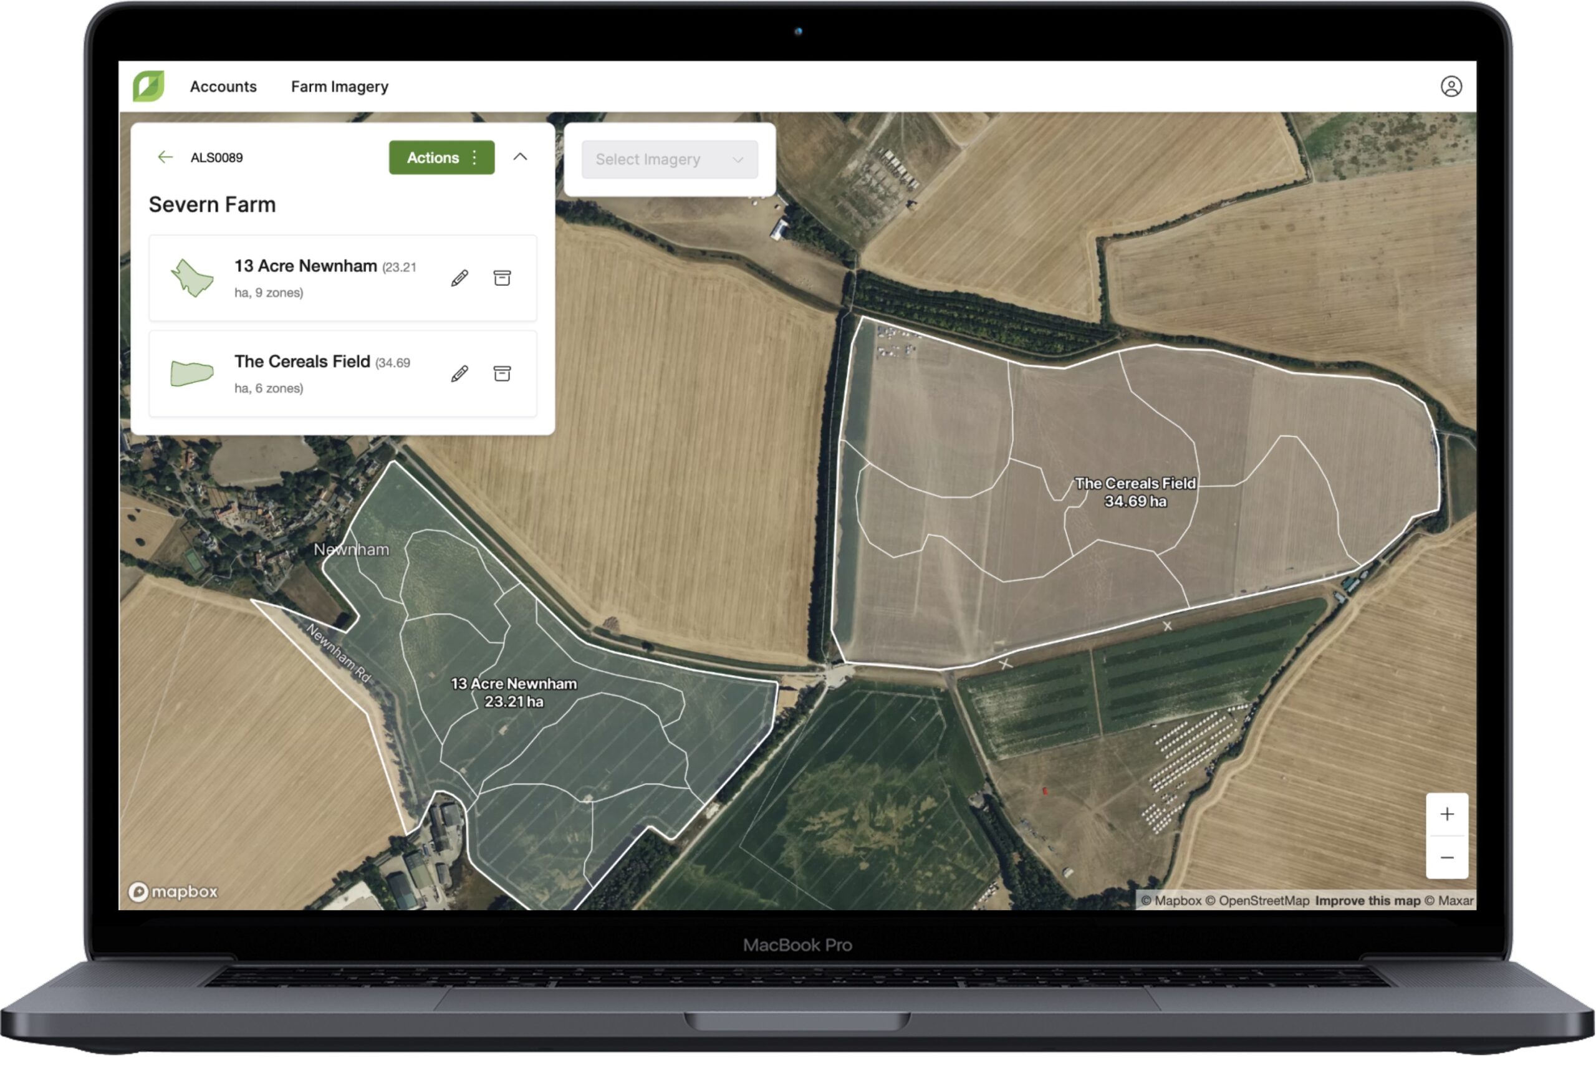
Task: Zoom in on the map
Action: click(1447, 814)
